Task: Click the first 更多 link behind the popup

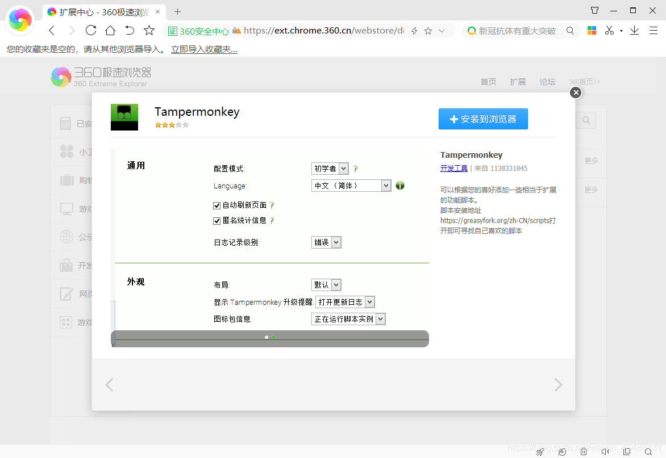Action: click(591, 161)
